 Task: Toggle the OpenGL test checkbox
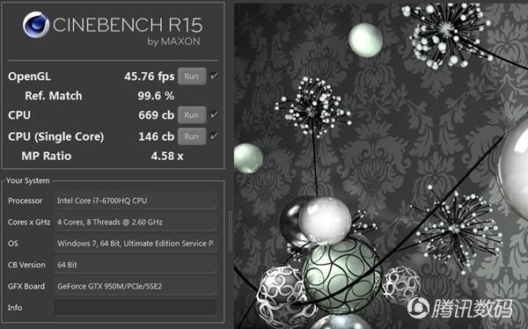tap(214, 77)
